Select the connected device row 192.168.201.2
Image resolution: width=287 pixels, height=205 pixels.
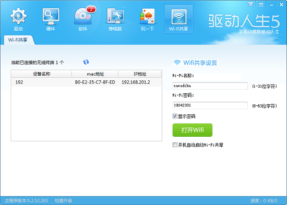coord(86,82)
